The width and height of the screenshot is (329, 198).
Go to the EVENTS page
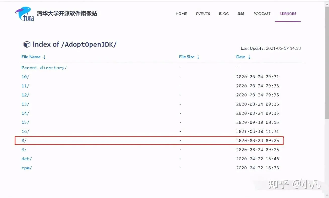(203, 14)
